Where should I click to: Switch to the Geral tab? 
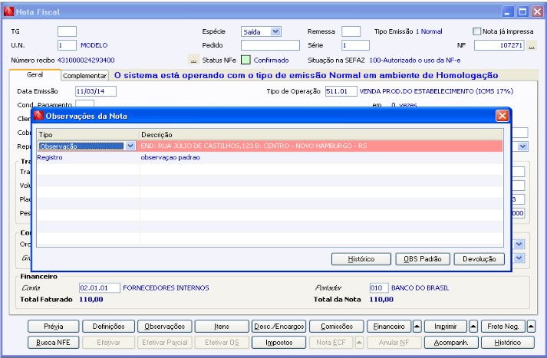35,74
